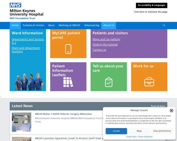Click the MyCARE mobile phone icon
Image resolution: width=177 pixels, height=141 pixels.
point(68,49)
